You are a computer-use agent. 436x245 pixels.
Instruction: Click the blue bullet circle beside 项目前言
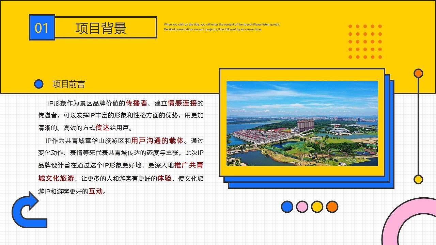coord(38,84)
